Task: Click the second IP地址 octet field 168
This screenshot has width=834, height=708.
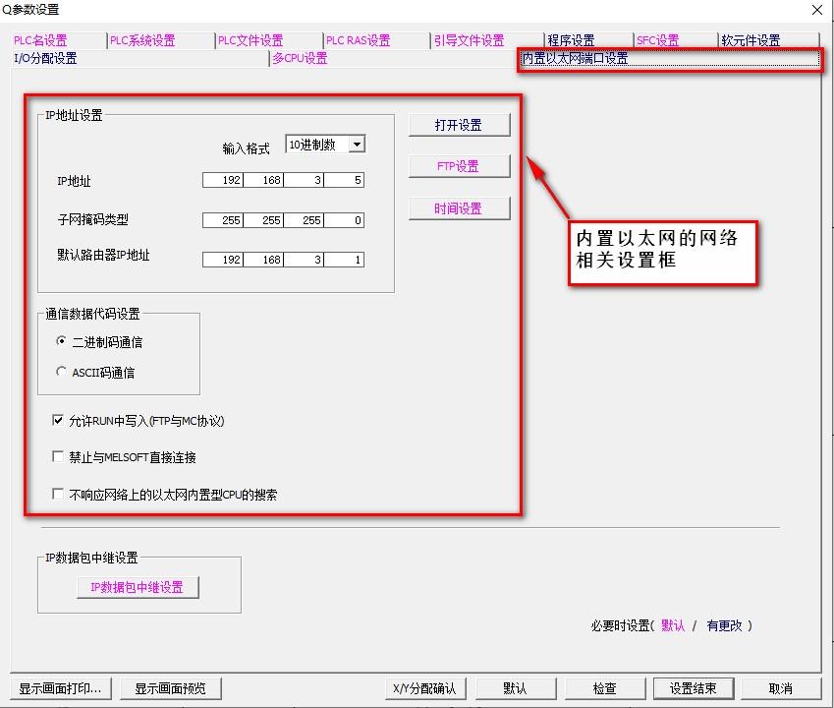Action: click(x=263, y=180)
